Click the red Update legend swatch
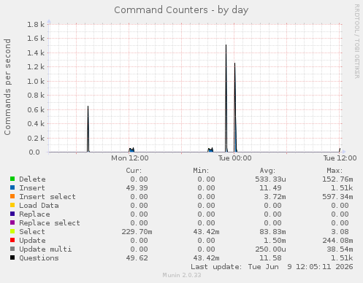This screenshot has width=363, height=283. tap(12, 240)
